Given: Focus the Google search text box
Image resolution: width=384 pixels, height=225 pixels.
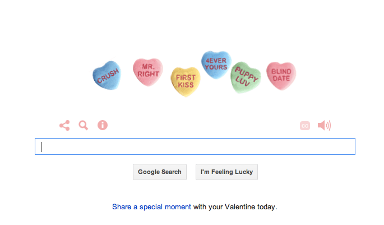Looking at the screenshot, I should click(195, 146).
